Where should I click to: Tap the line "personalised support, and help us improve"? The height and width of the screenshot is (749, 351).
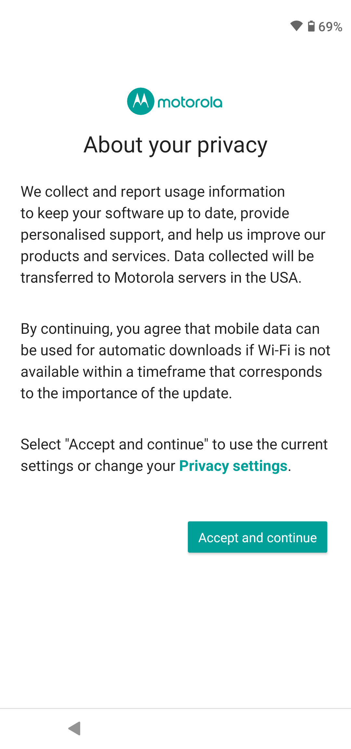pyautogui.click(x=173, y=235)
